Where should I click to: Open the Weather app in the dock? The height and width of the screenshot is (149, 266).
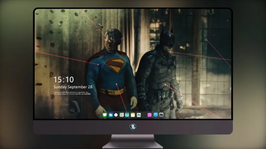[111, 115]
